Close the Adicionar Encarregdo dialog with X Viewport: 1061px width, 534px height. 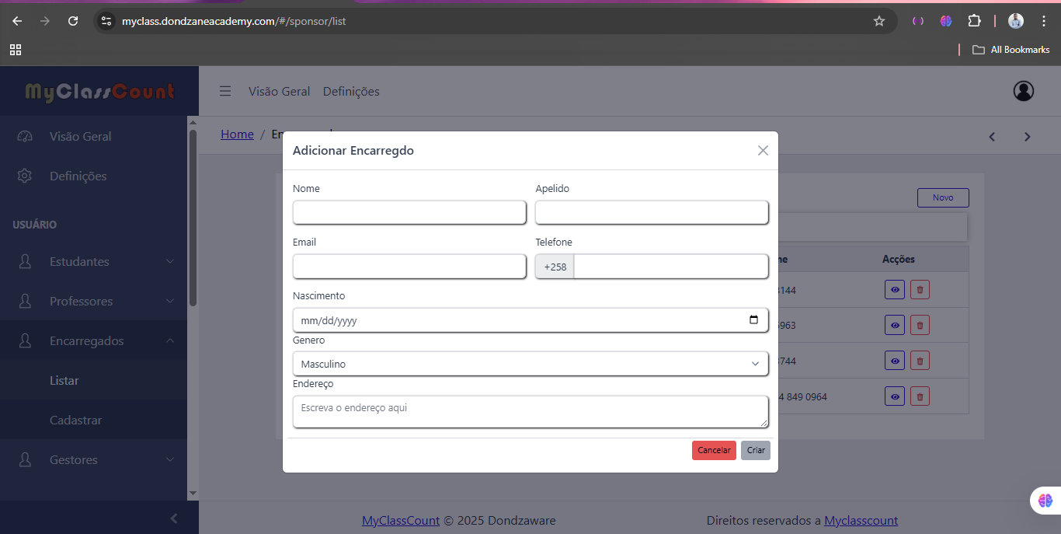(x=763, y=151)
